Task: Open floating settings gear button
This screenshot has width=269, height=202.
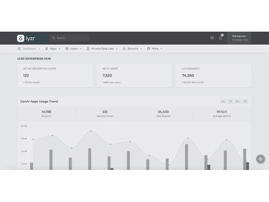Action: pyautogui.click(x=260, y=159)
